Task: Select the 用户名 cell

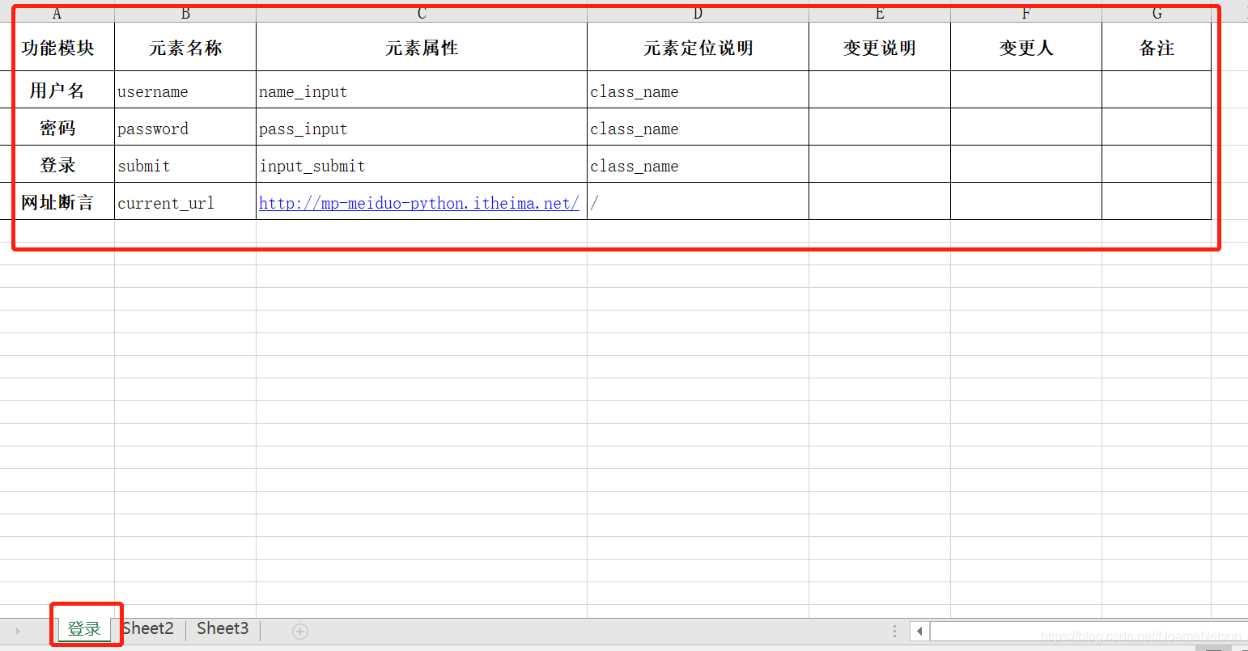Action: coord(57,90)
